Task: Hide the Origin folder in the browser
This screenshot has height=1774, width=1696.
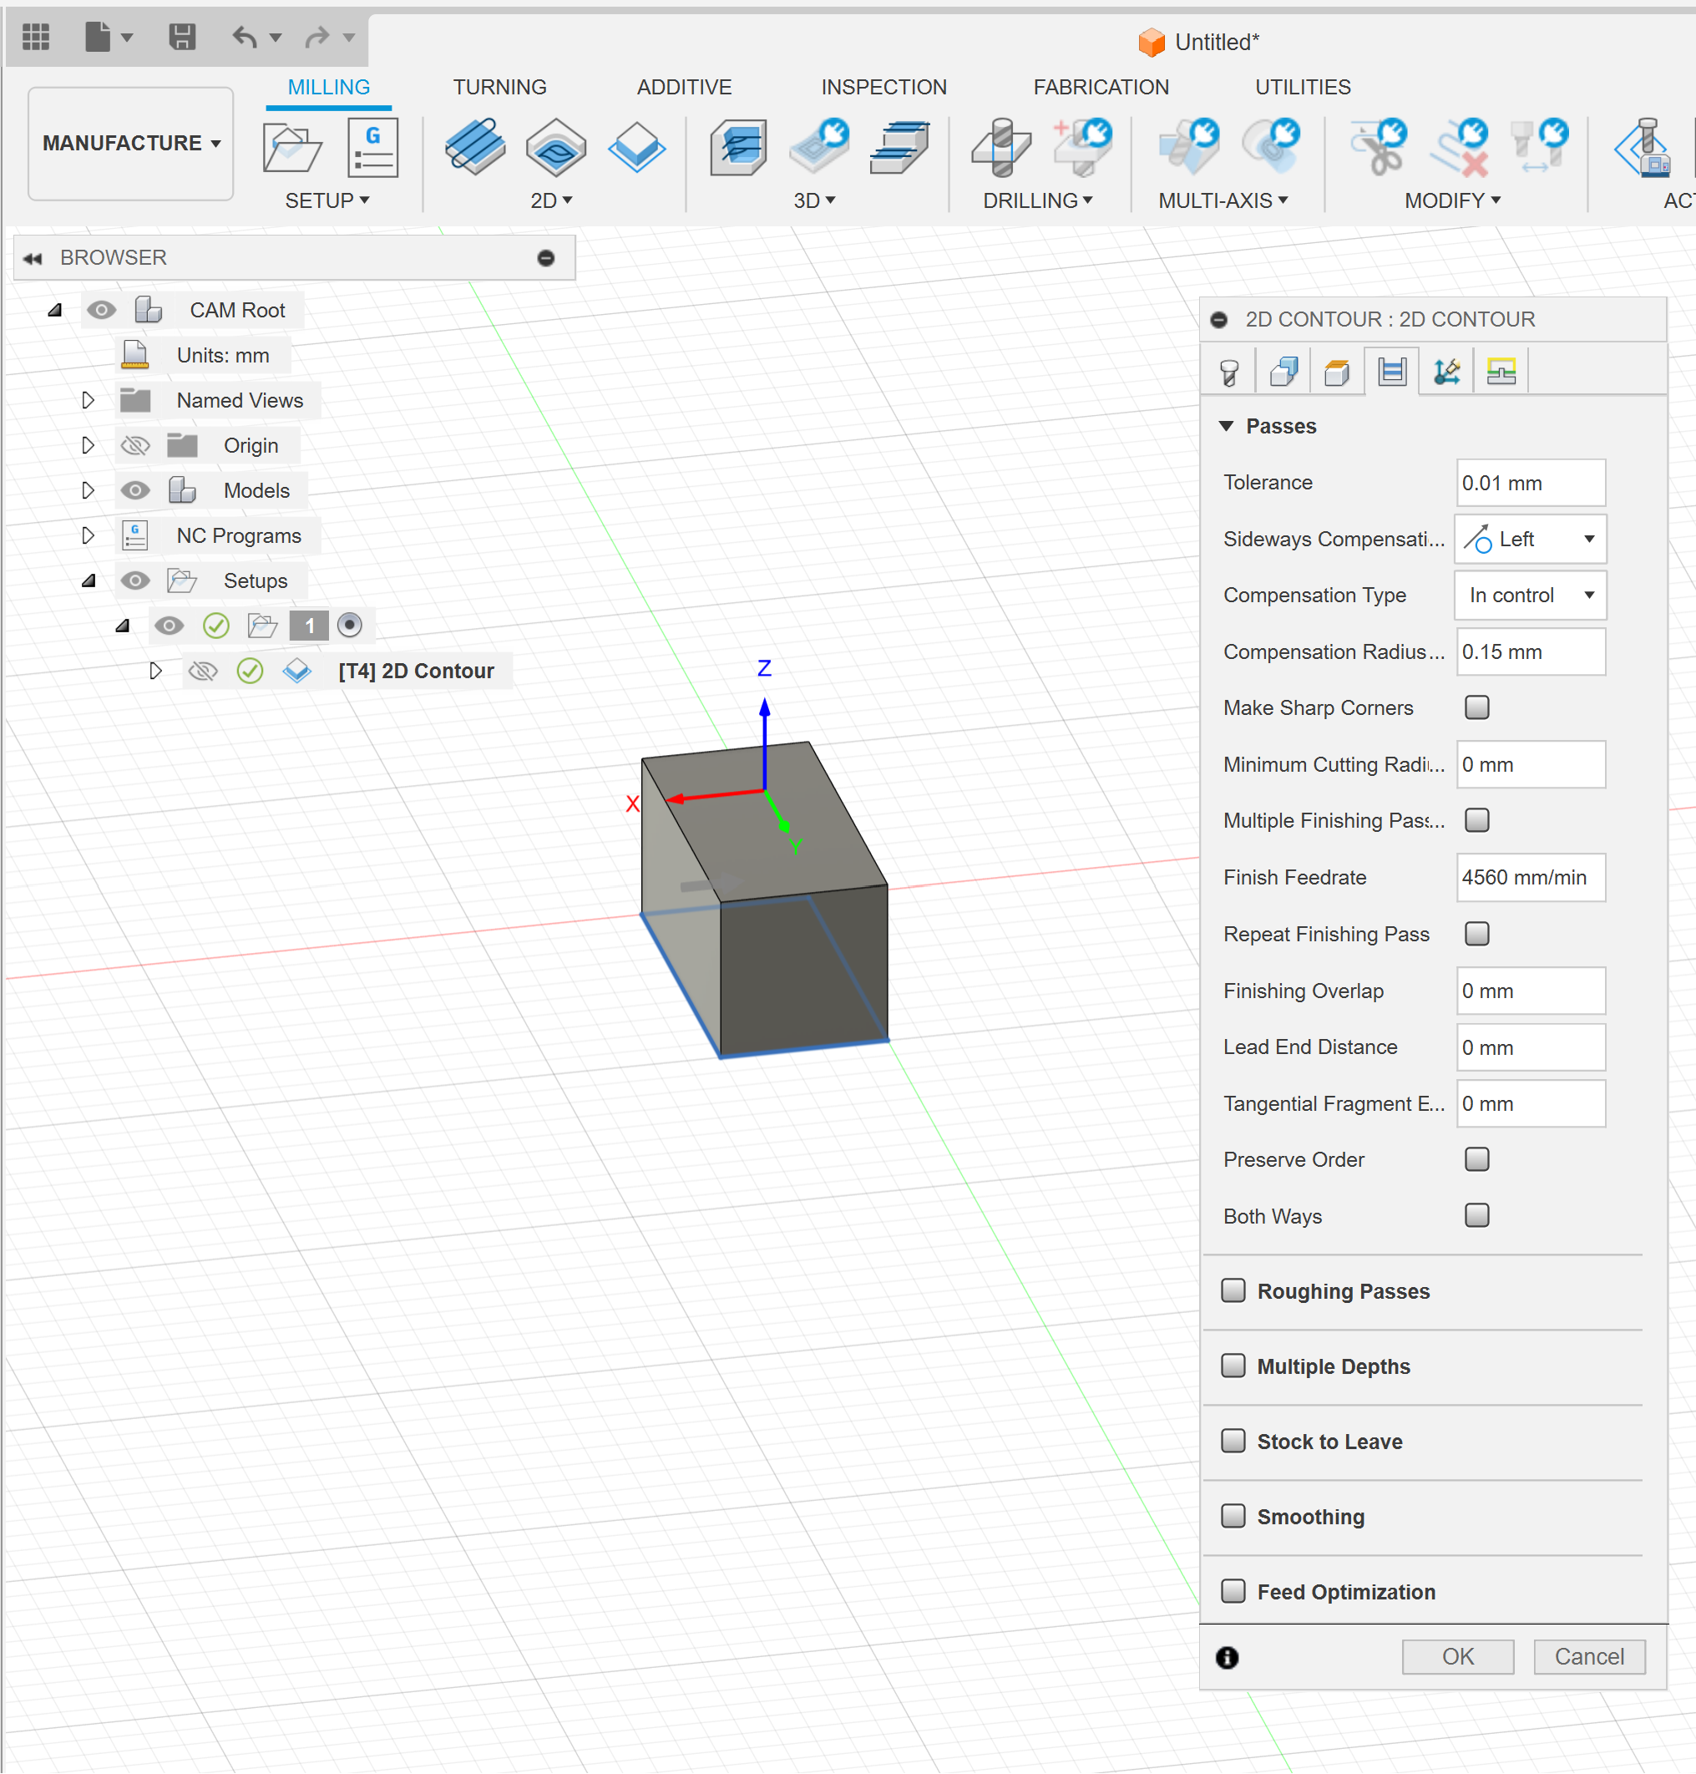Action: click(135, 445)
